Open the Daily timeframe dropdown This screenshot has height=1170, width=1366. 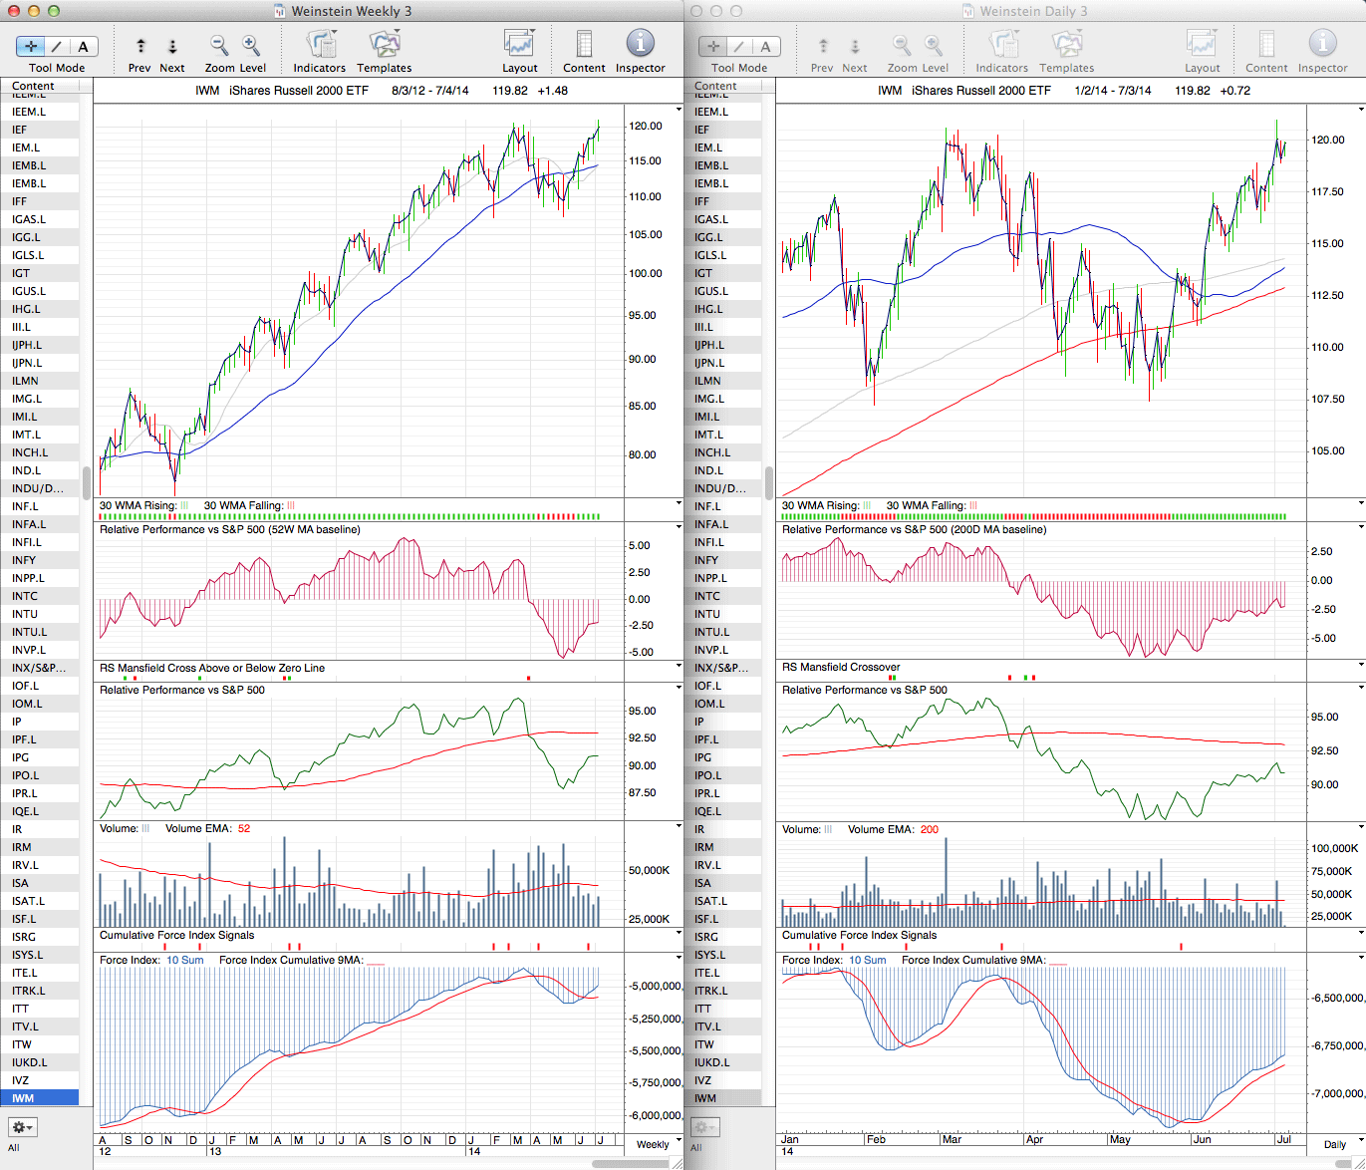(1341, 1144)
